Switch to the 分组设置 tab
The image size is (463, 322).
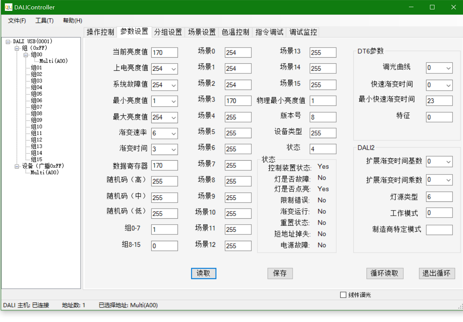[x=168, y=32]
